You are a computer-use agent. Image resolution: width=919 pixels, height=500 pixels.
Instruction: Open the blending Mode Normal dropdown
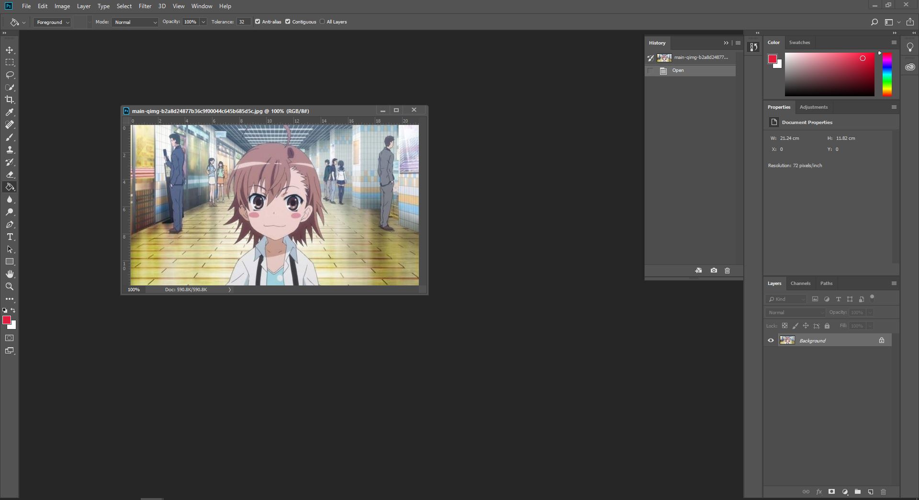click(x=135, y=22)
